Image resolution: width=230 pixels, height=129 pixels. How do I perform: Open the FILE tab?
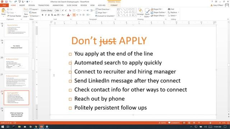pos(4,5)
